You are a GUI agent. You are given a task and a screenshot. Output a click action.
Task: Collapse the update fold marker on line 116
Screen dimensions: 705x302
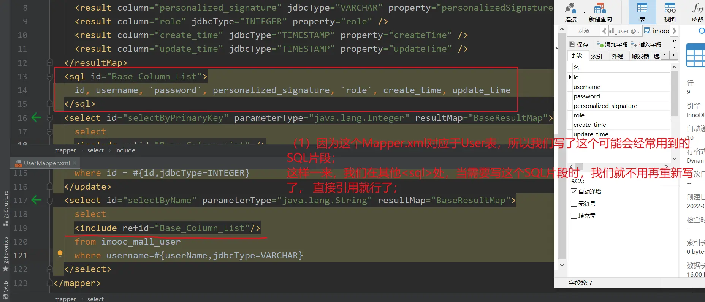49,186
